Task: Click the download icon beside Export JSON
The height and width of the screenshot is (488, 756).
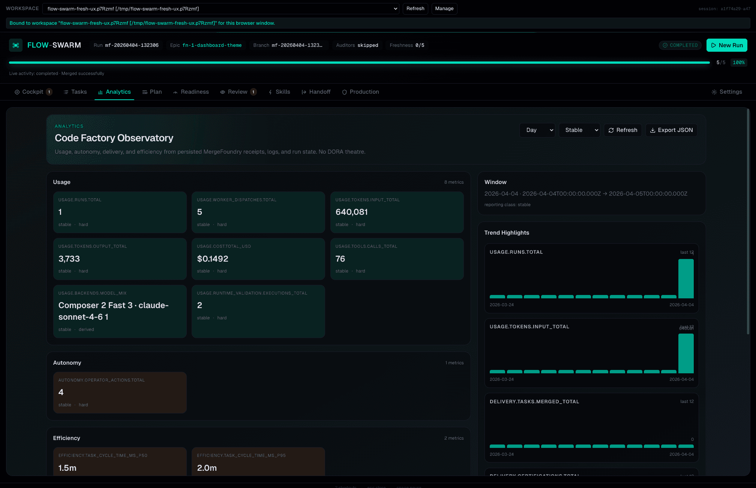Action: (x=653, y=130)
